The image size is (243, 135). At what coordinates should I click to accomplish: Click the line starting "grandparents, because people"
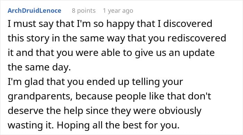point(109,96)
